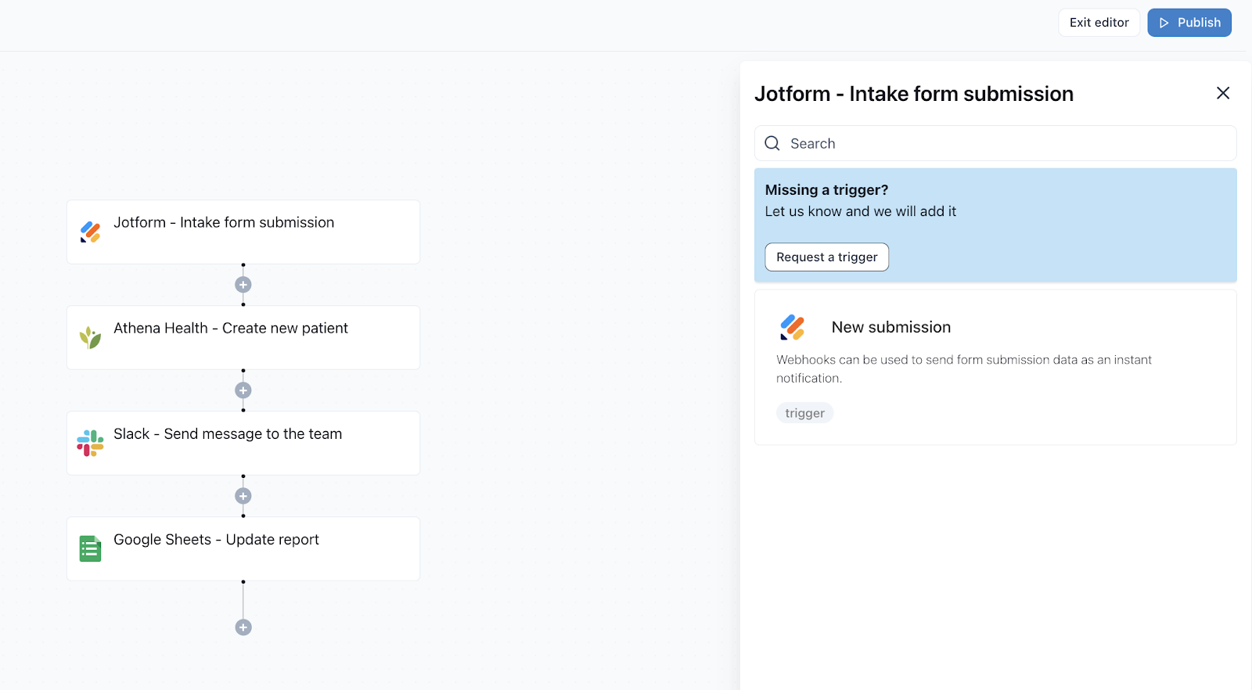Focus the trigger Search field
The height and width of the screenshot is (690, 1252).
(x=995, y=143)
